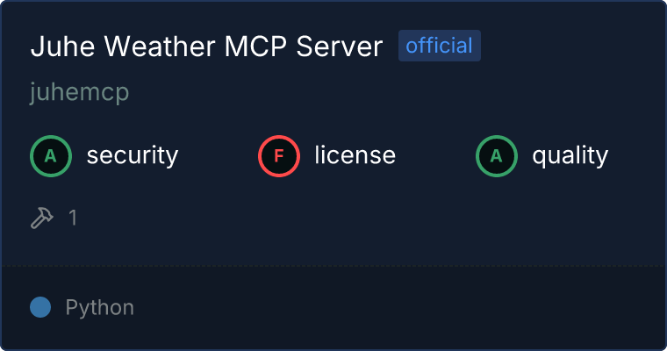
Task: Click the "quality" label text
Action: (570, 155)
